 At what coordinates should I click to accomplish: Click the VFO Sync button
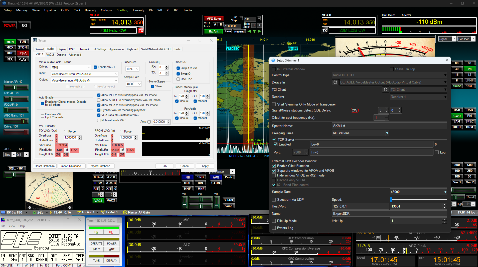point(214,18)
